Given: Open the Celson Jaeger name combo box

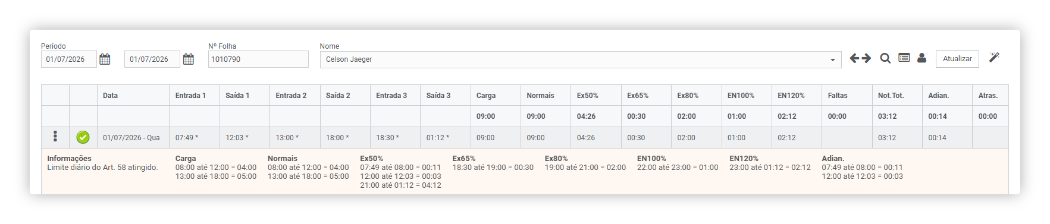Looking at the screenshot, I should click(581, 59).
